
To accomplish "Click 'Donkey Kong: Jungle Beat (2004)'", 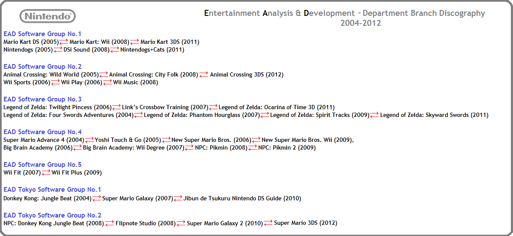I will point(47,198).
